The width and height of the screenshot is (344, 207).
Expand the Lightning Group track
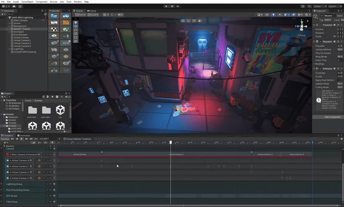[2, 184]
